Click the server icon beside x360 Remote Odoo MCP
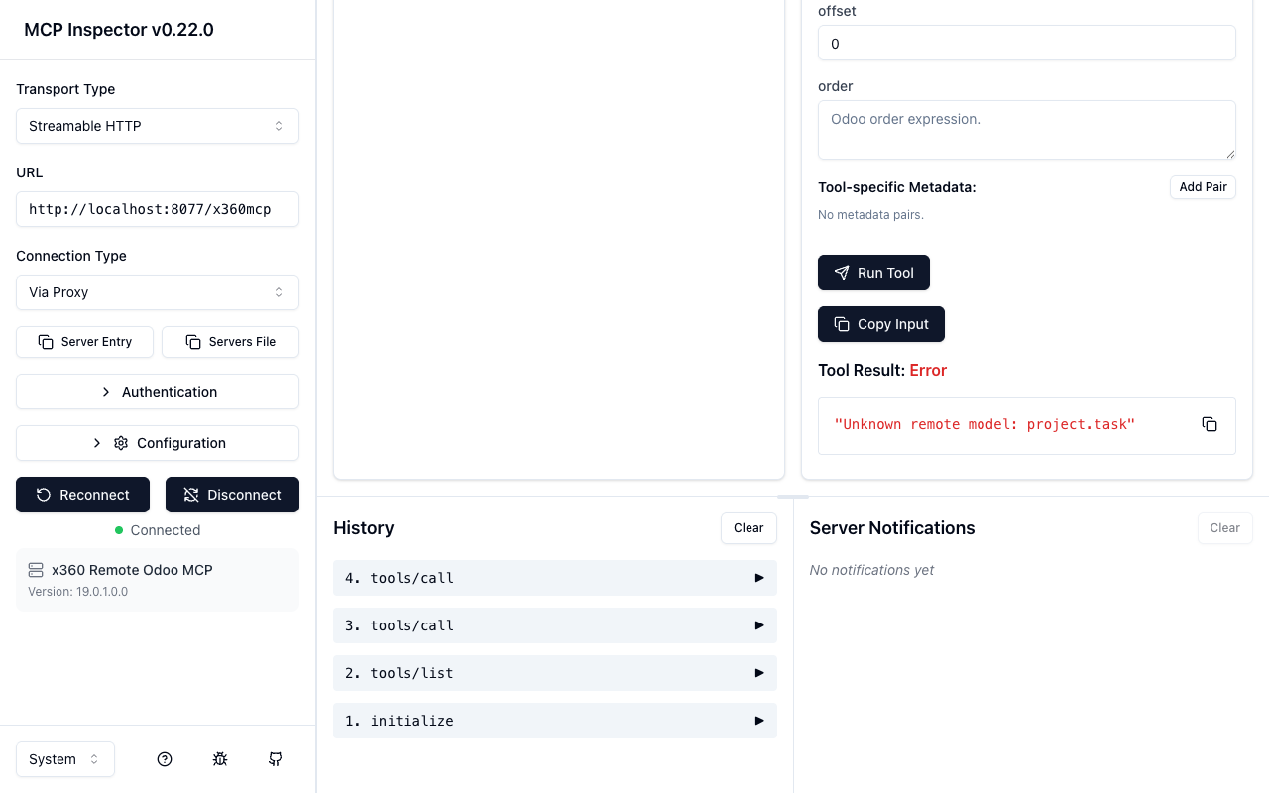 click(x=36, y=570)
